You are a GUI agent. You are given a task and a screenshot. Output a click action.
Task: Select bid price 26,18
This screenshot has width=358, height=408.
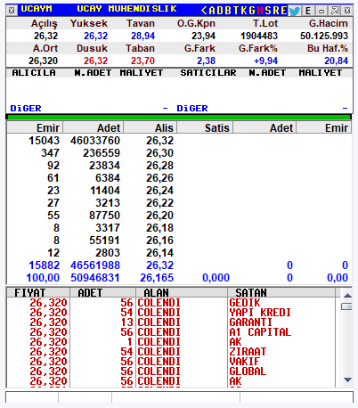coord(159,228)
